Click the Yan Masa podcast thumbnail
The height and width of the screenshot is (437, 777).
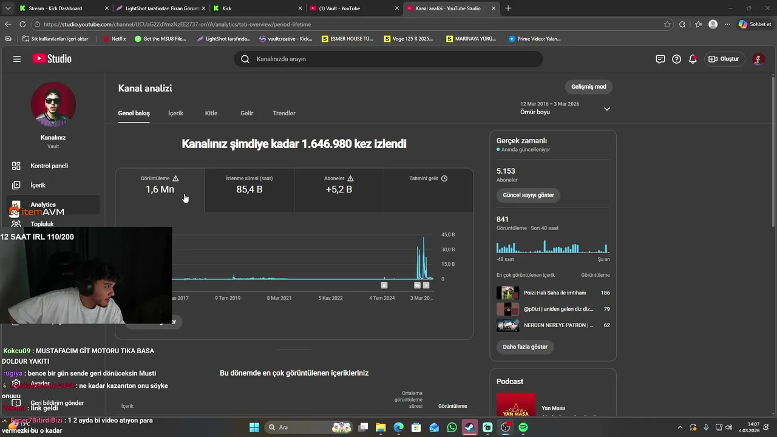click(516, 405)
